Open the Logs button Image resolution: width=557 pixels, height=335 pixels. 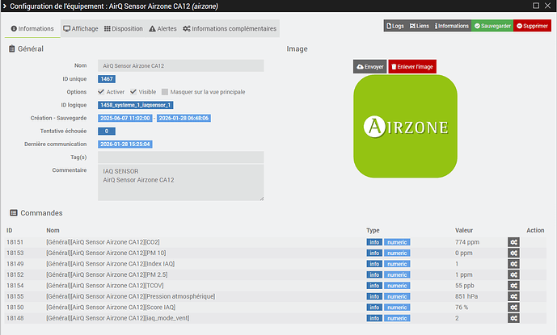click(395, 26)
